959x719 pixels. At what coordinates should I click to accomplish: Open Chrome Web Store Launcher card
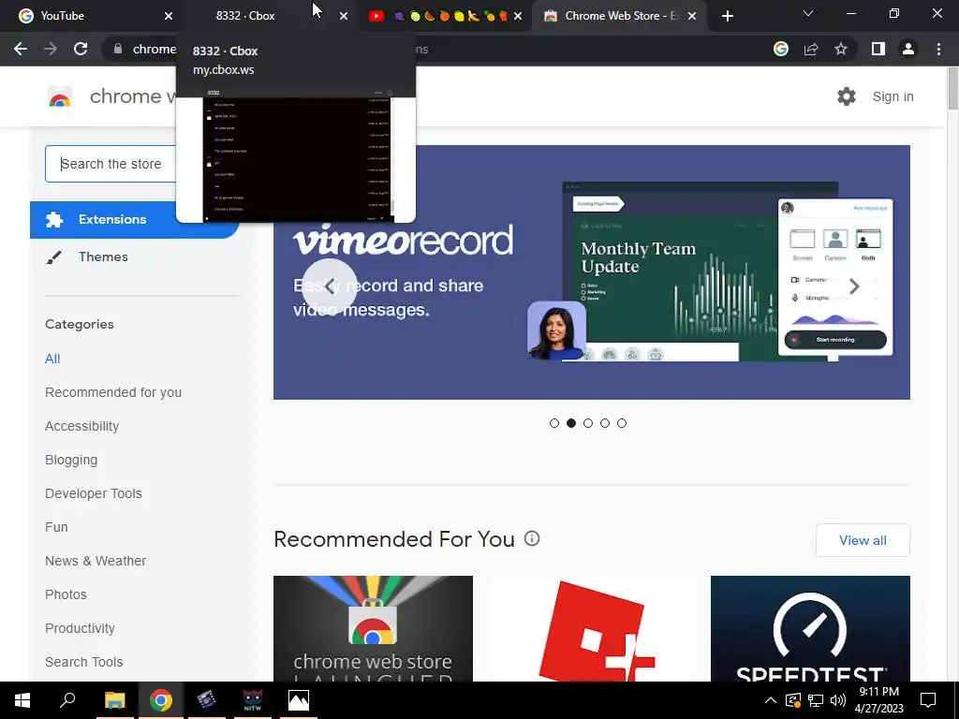[373, 628]
